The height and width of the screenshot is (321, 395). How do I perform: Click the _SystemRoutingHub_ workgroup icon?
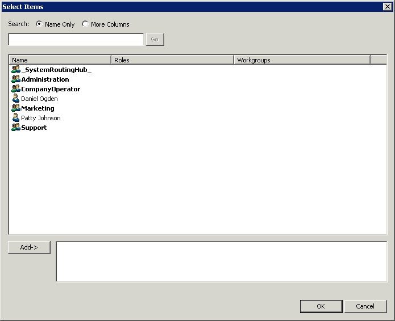pyautogui.click(x=16, y=70)
